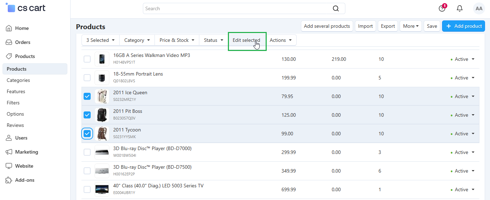Image resolution: width=490 pixels, height=200 pixels.
Task: Open the BD-D7000 Blu-ray player thumbnail
Action: tap(102, 152)
